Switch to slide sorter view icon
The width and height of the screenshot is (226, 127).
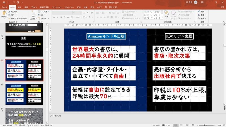(x=181, y=125)
